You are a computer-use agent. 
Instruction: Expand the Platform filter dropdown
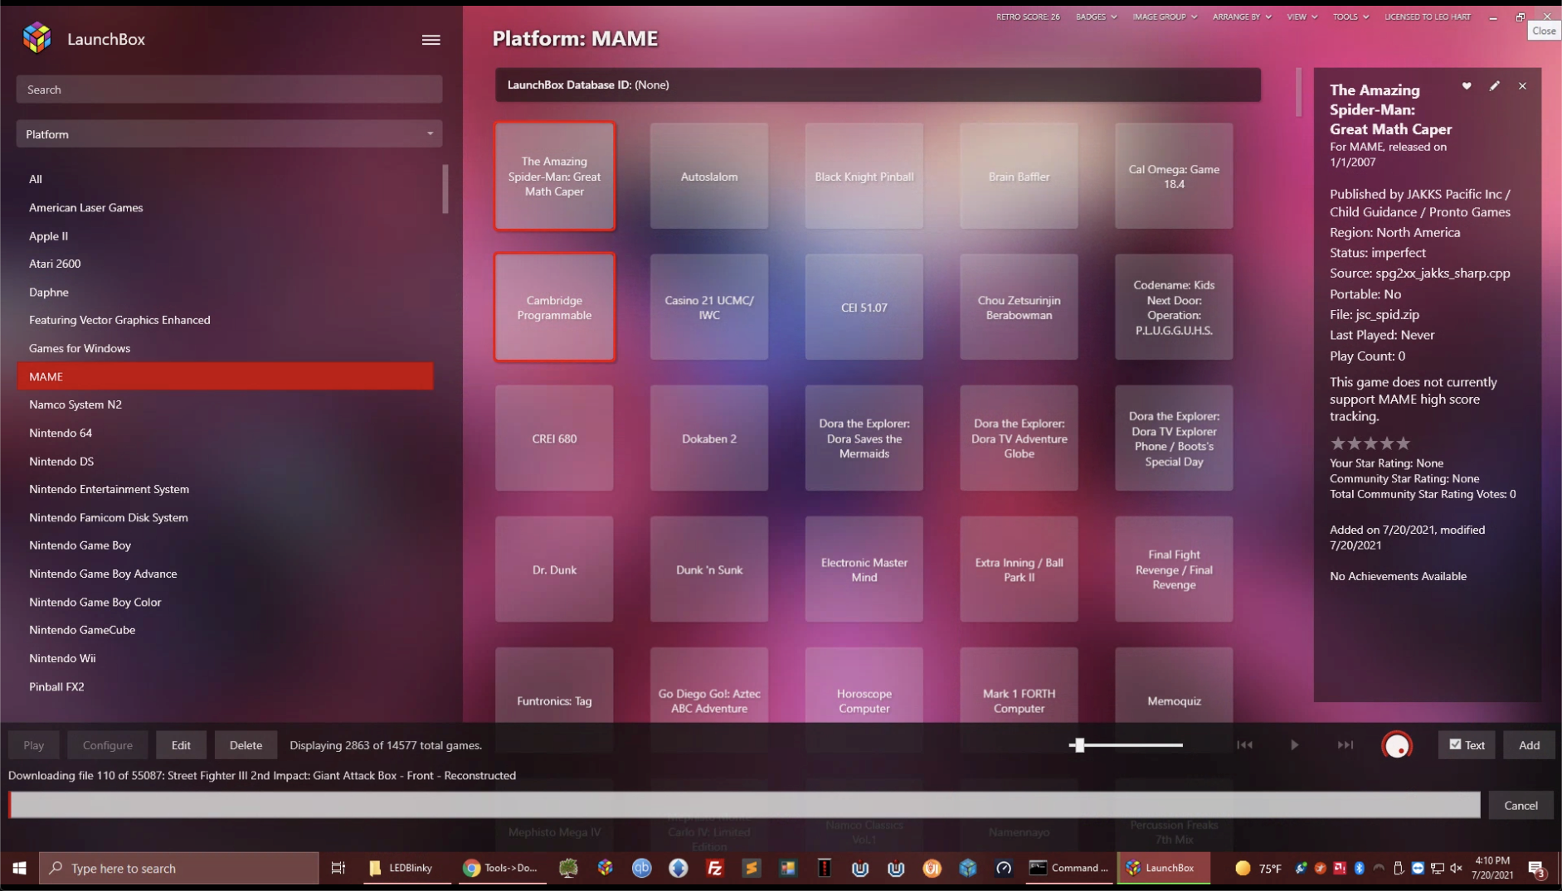click(229, 134)
